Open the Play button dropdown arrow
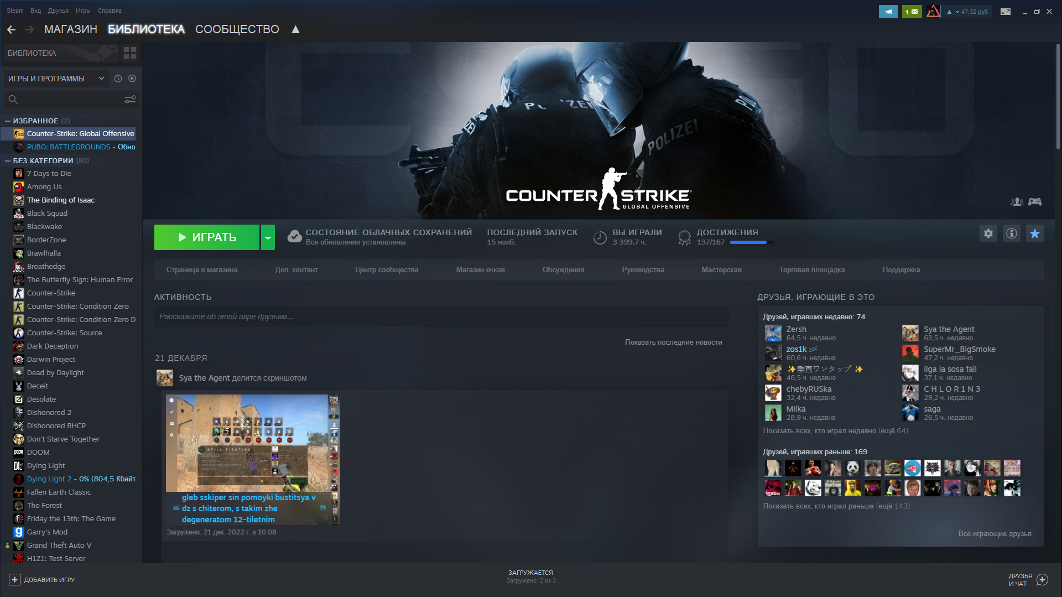The height and width of the screenshot is (597, 1062). 268,237
